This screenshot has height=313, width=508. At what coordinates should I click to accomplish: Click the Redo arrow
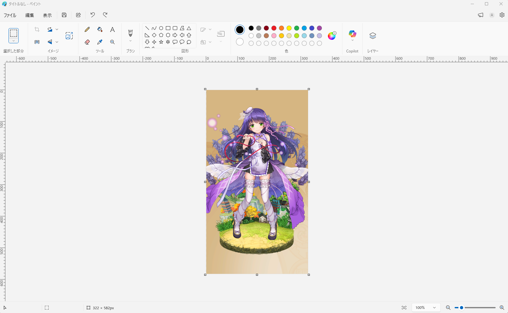click(x=105, y=15)
